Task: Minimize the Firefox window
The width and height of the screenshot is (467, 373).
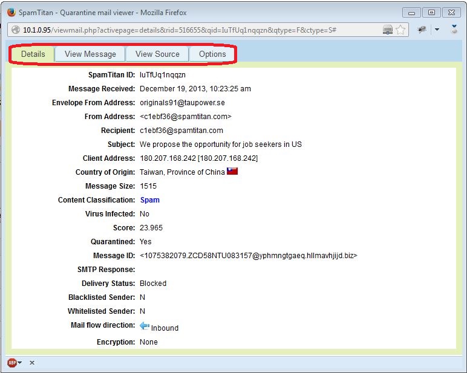Action: click(411, 13)
